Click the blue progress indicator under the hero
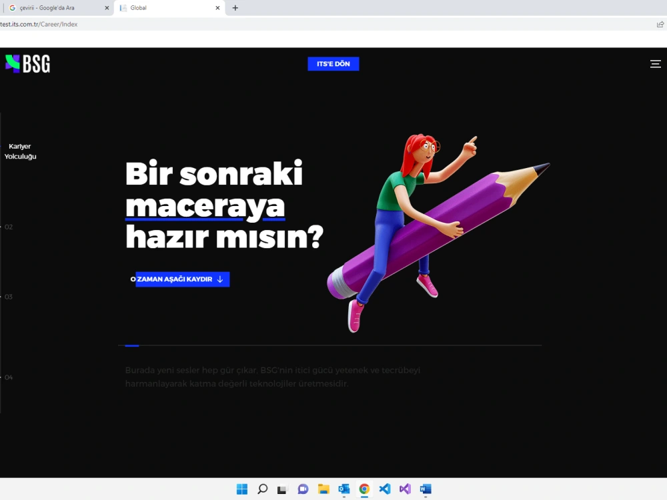The height and width of the screenshot is (500, 667). (132, 345)
